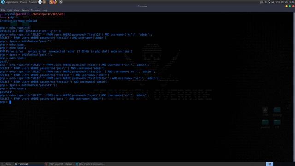Click the tan round launcher icon after System

[x=44, y=2]
